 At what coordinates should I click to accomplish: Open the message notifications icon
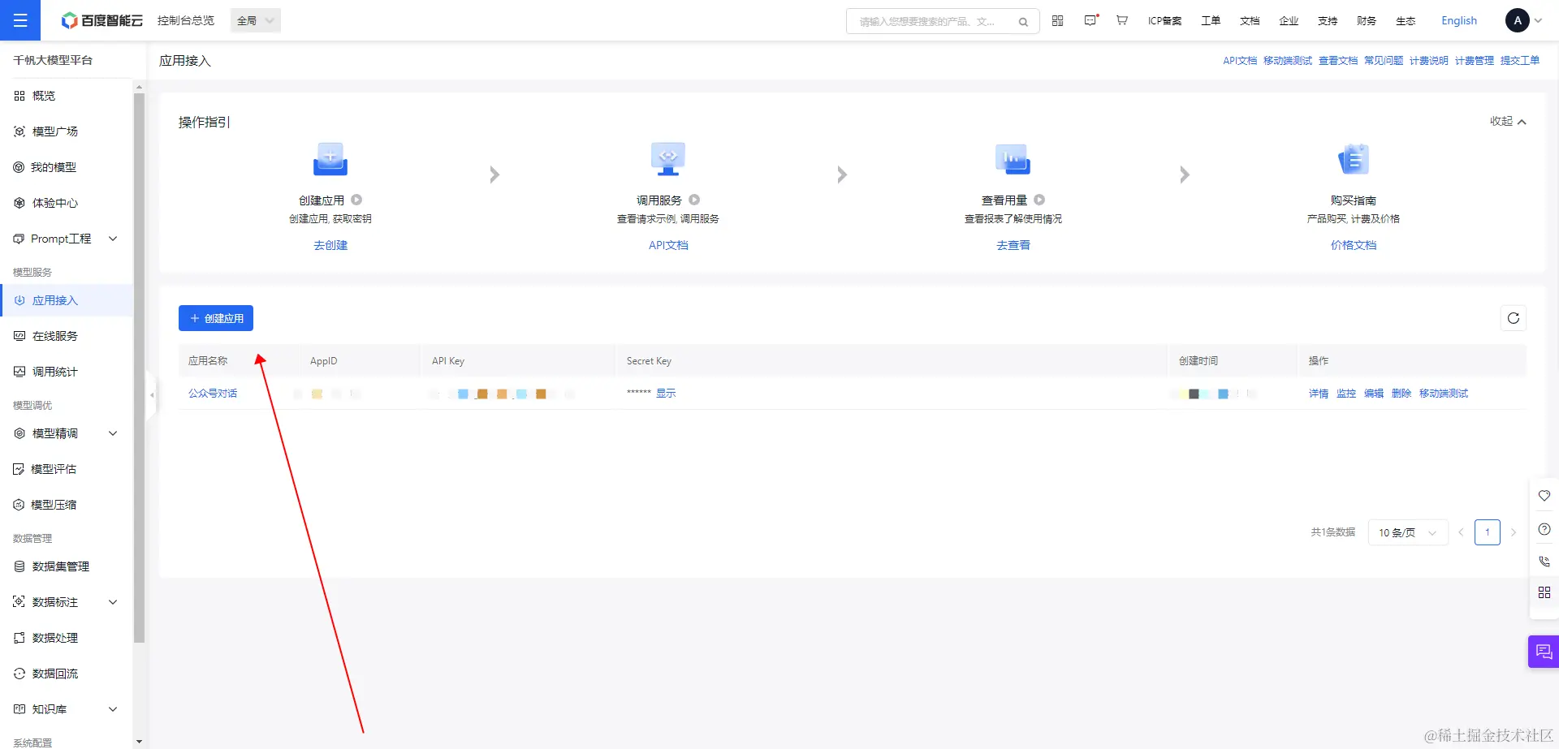pyautogui.click(x=1090, y=20)
